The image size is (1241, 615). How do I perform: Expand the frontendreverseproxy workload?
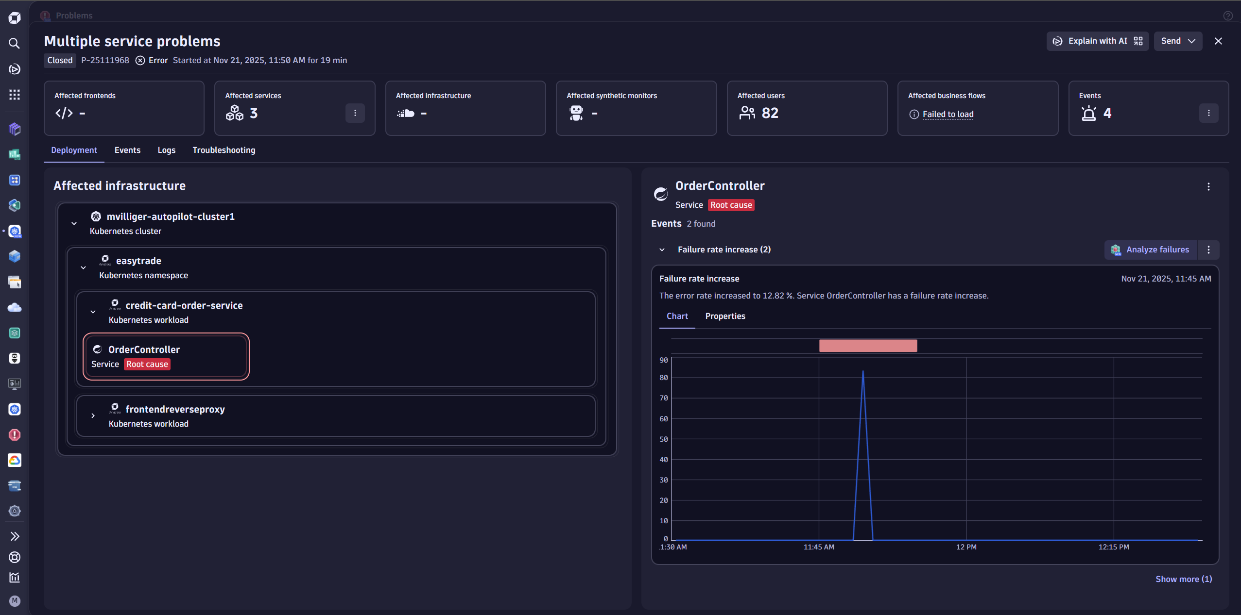[x=93, y=416]
